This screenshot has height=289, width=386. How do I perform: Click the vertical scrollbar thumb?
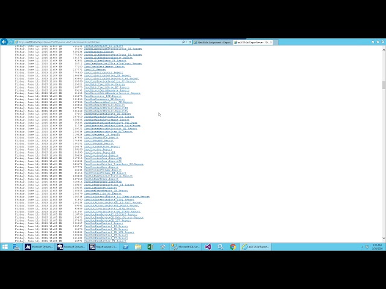pos(384,85)
